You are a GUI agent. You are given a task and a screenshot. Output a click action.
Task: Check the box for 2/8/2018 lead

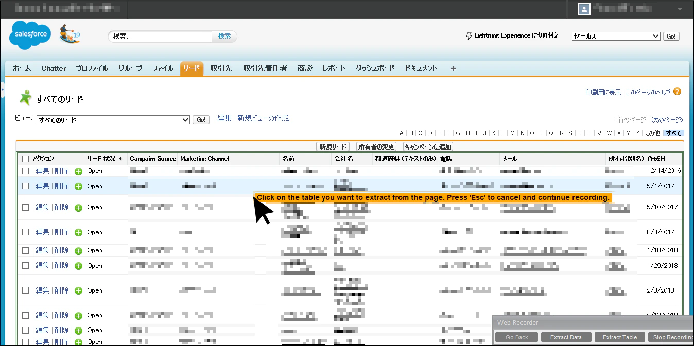[x=26, y=290]
